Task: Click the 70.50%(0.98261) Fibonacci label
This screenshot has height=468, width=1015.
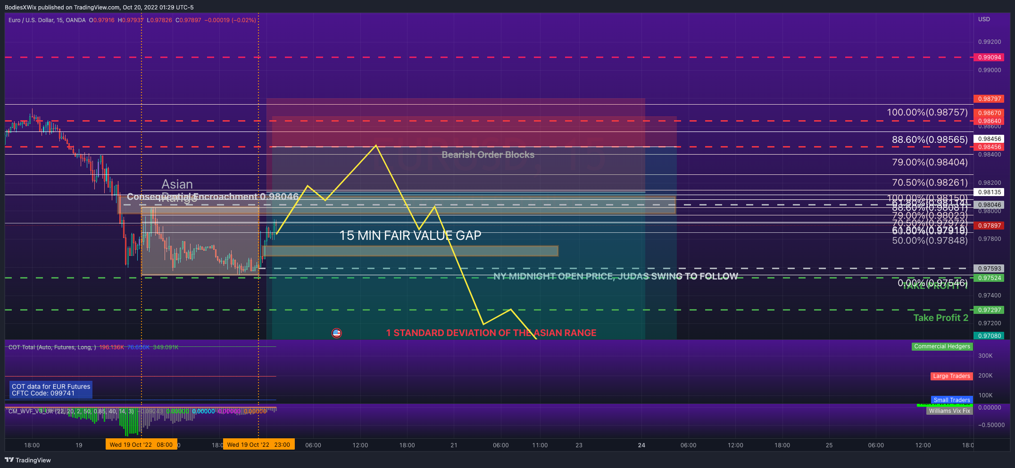Action: [x=930, y=182]
